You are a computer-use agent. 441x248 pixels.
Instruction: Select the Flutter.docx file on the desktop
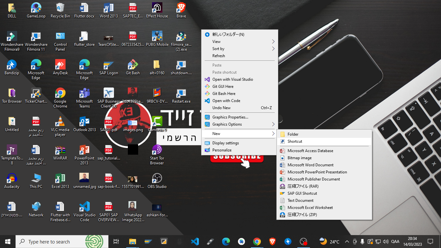[x=84, y=10]
